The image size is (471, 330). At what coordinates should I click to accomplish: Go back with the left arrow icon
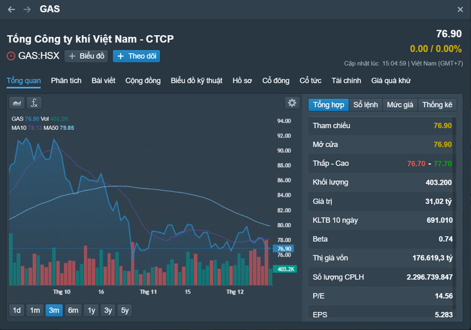tap(11, 9)
